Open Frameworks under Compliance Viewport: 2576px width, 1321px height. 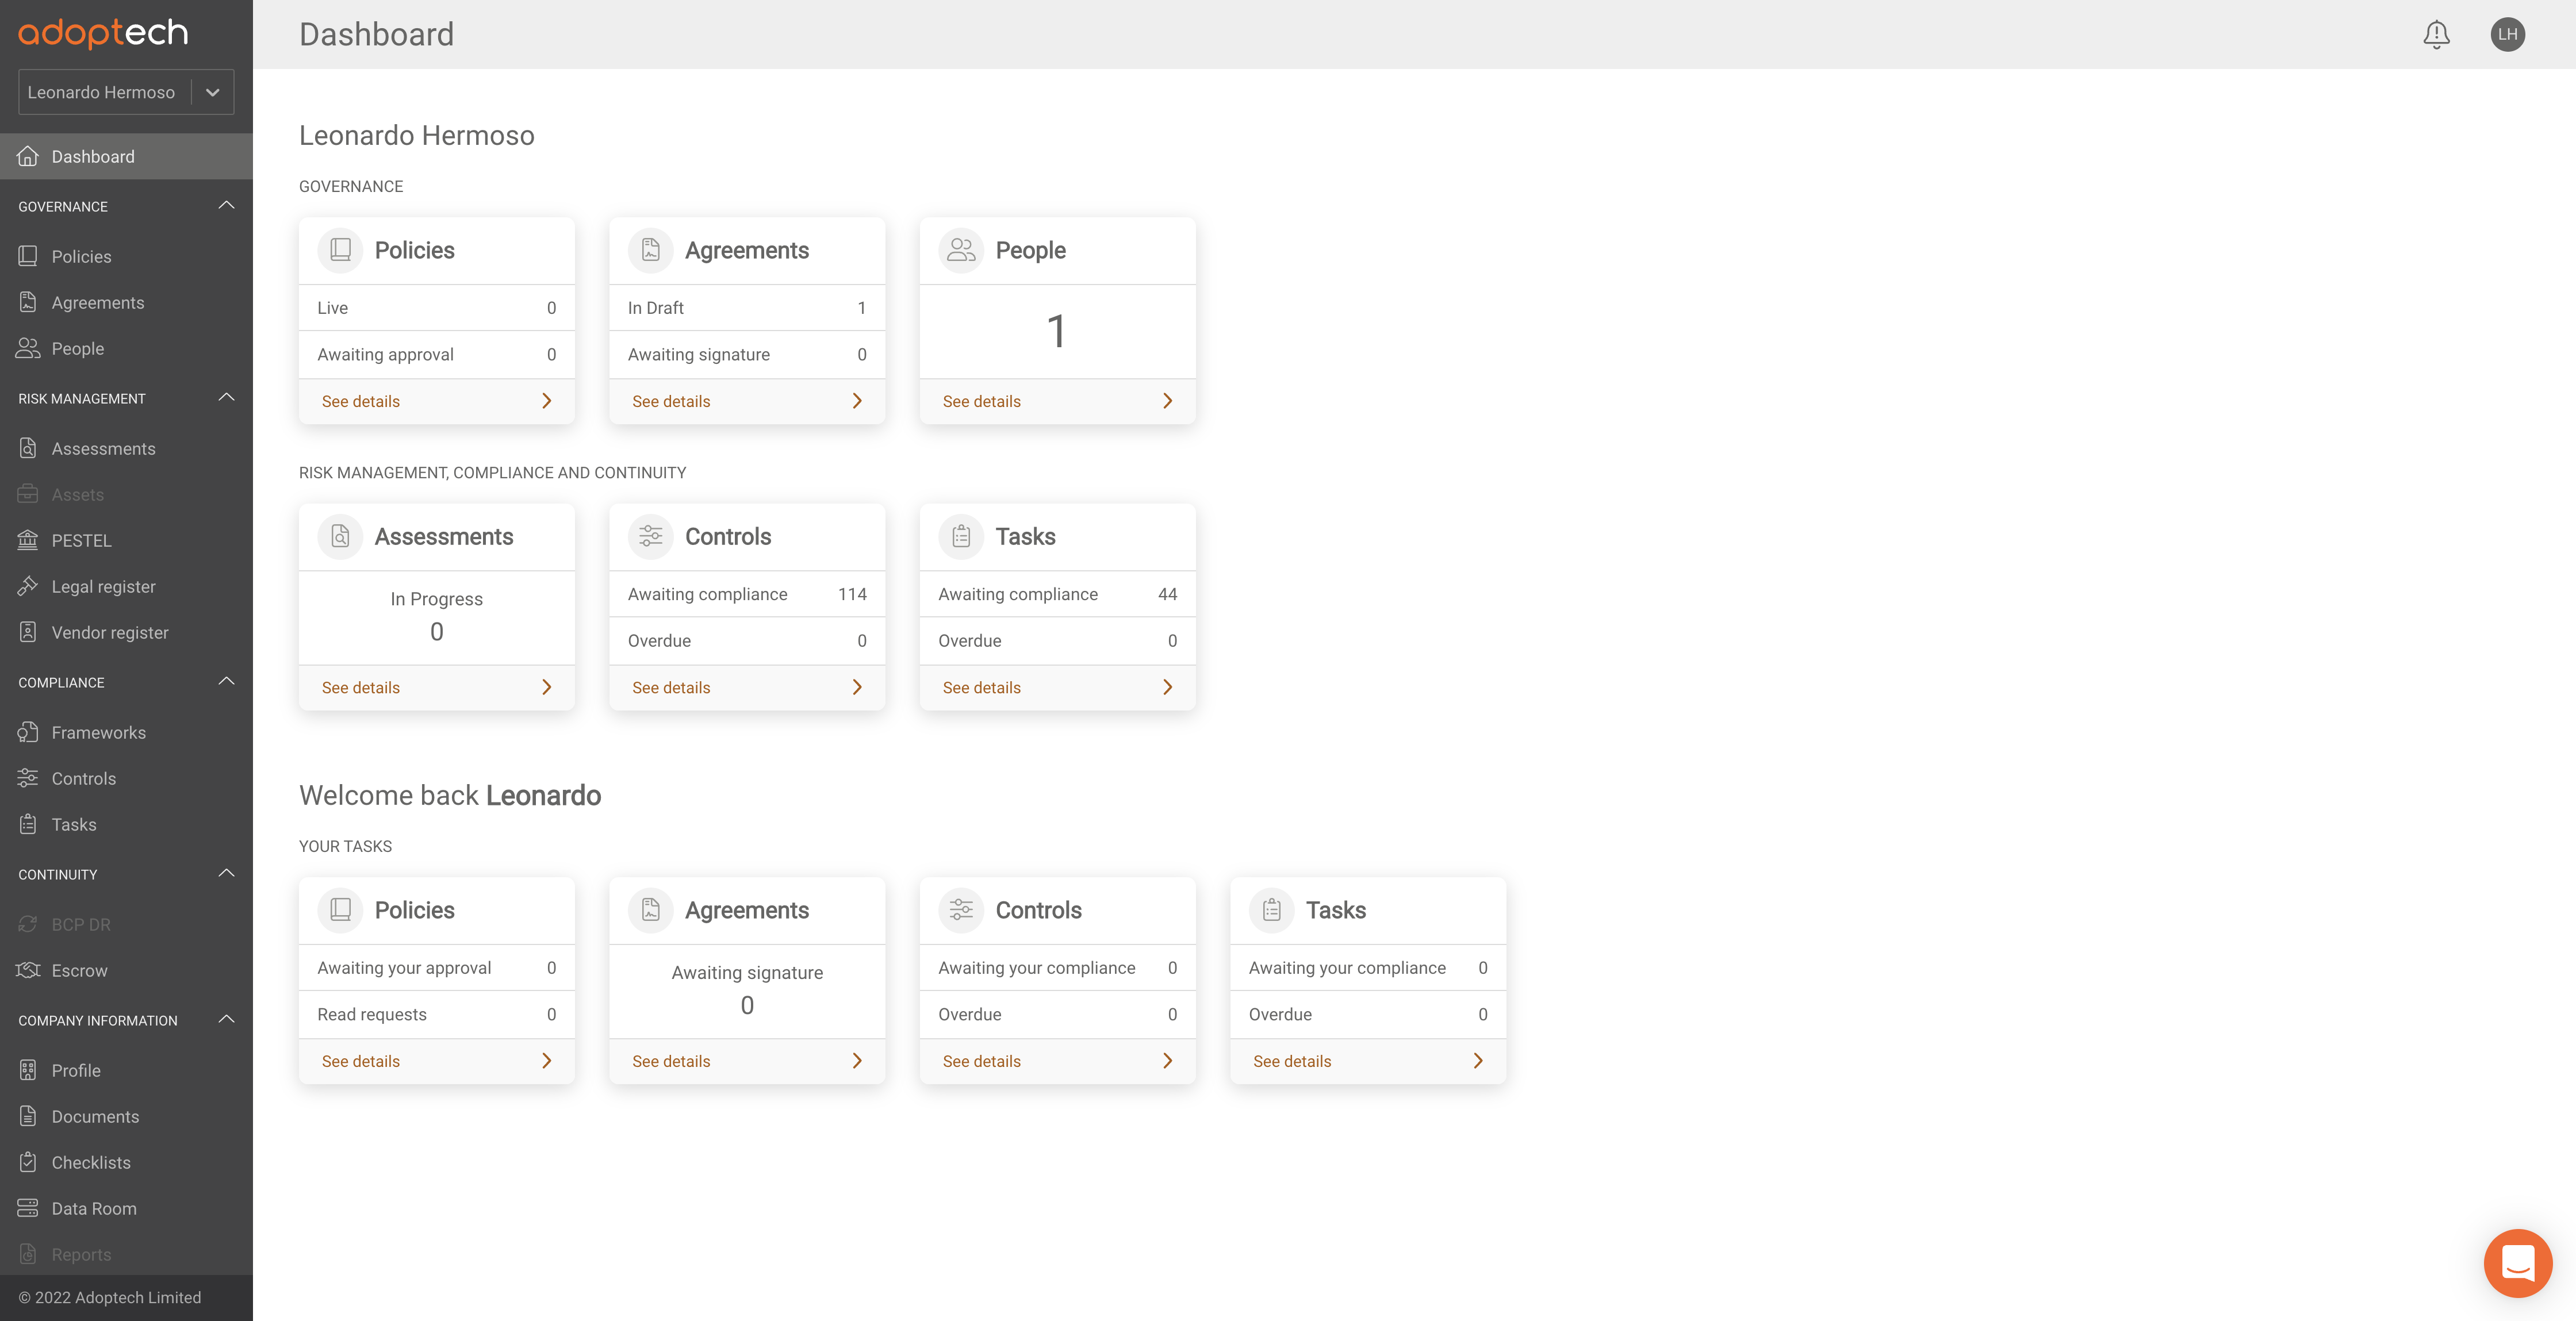[28, 732]
